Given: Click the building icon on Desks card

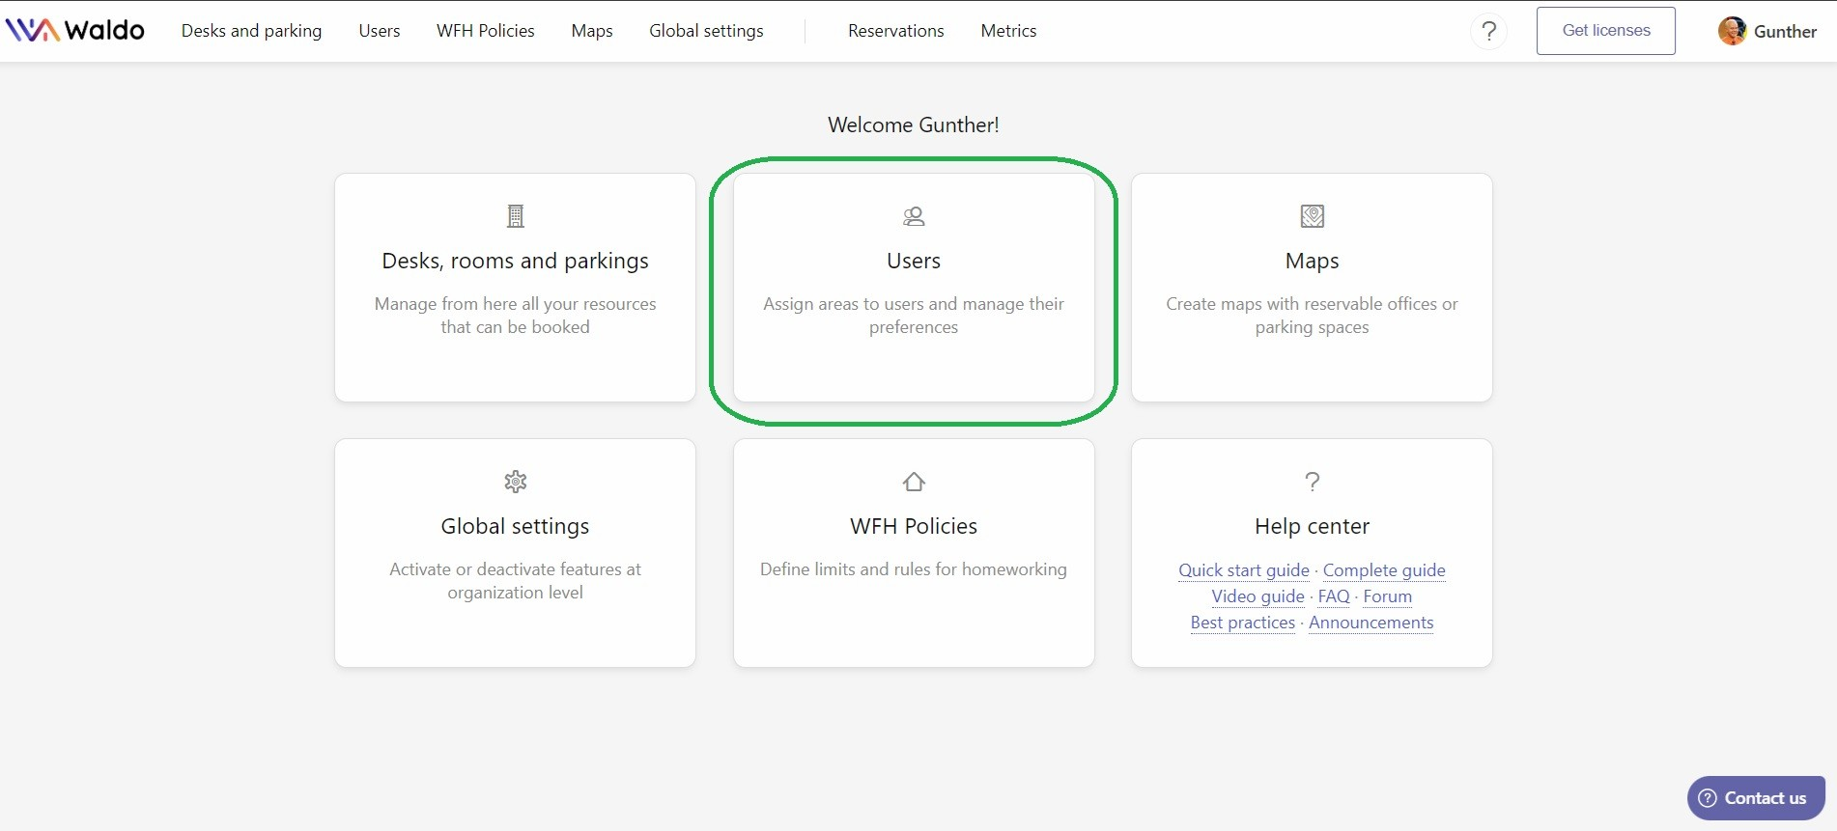Looking at the screenshot, I should coord(516,216).
